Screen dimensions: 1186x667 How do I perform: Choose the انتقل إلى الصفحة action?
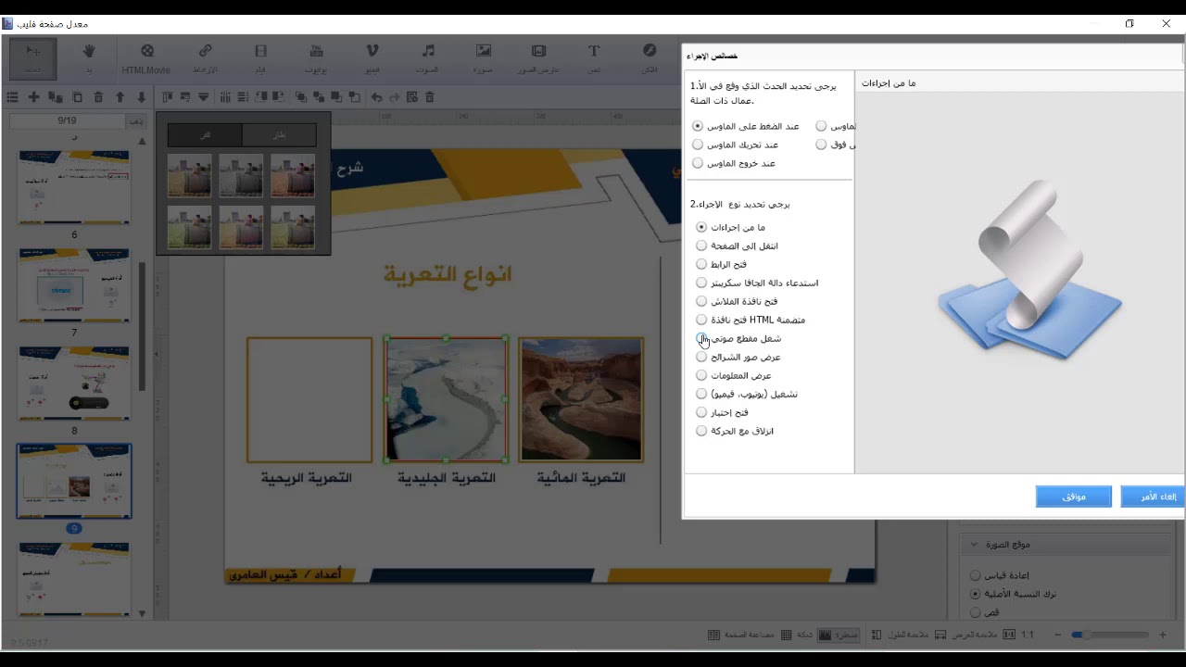(x=737, y=245)
